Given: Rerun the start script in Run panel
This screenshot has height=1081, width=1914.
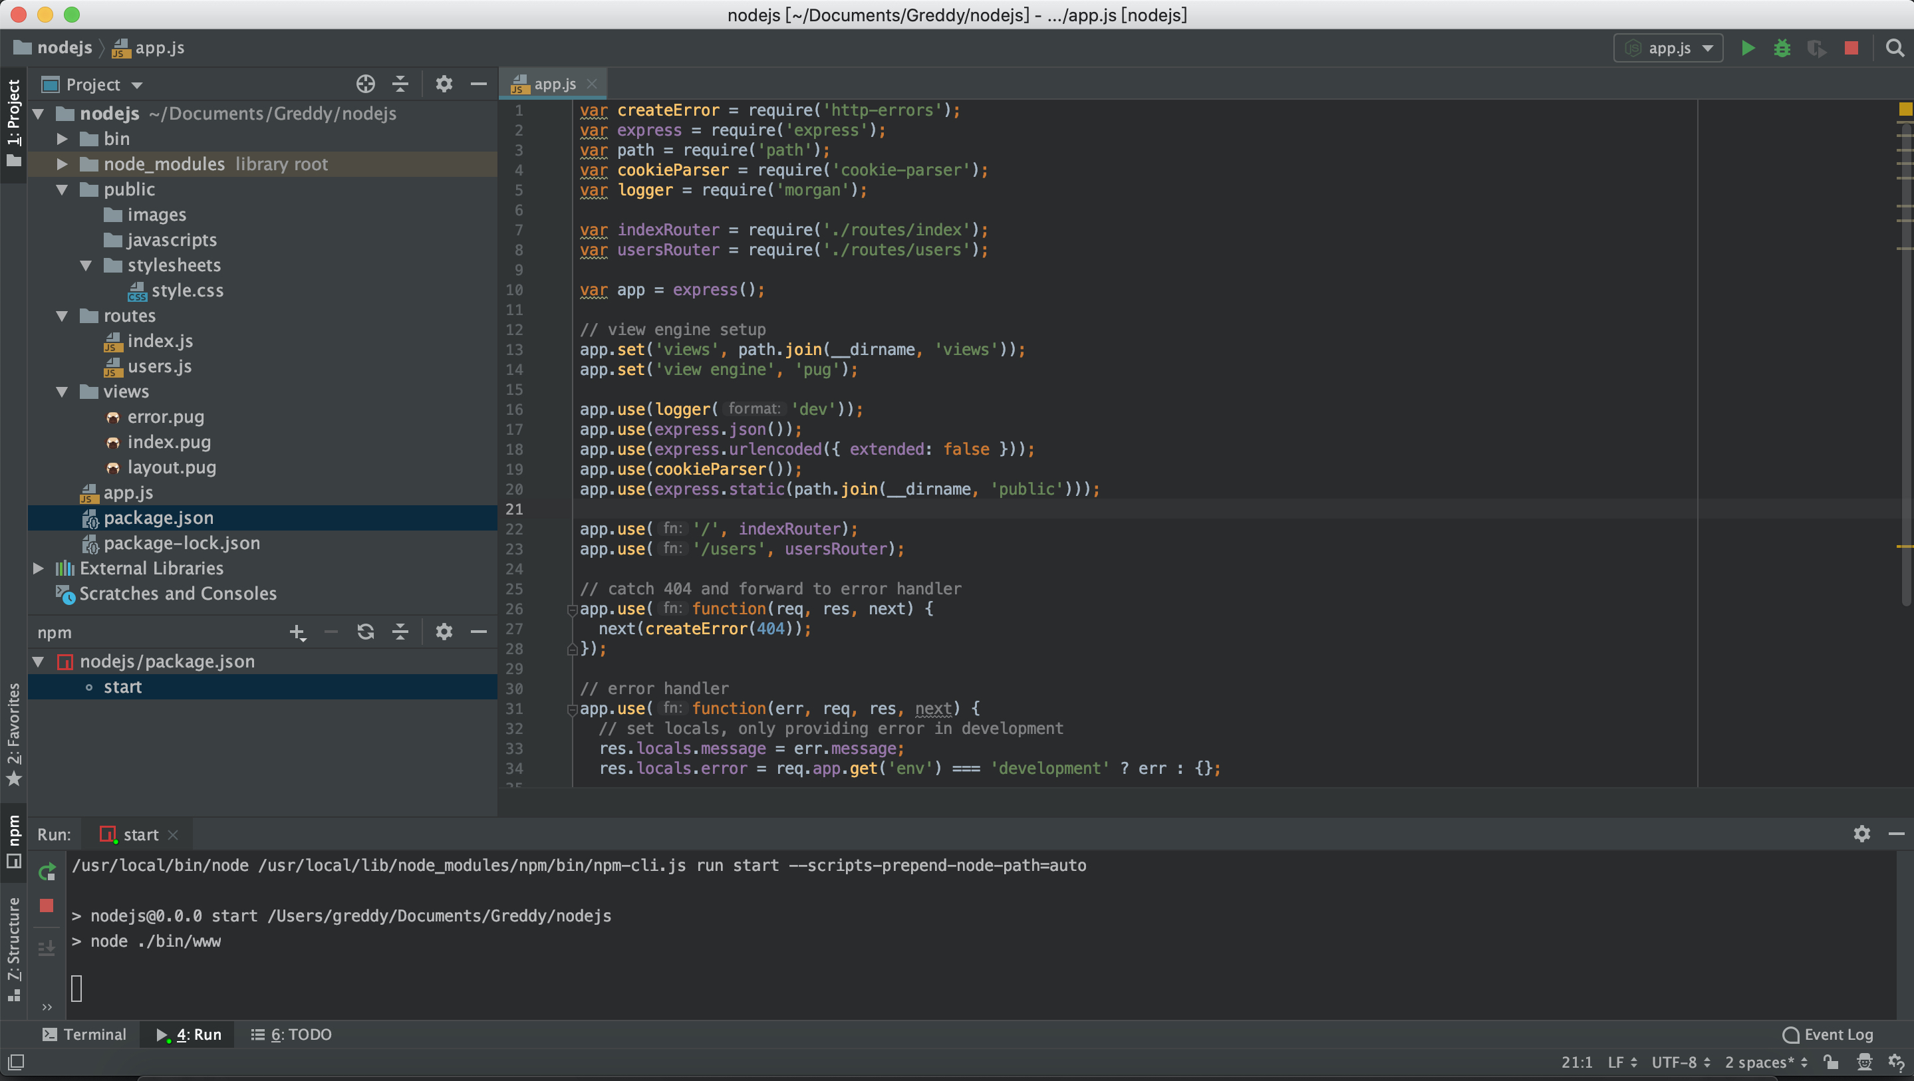Looking at the screenshot, I should click(x=47, y=871).
